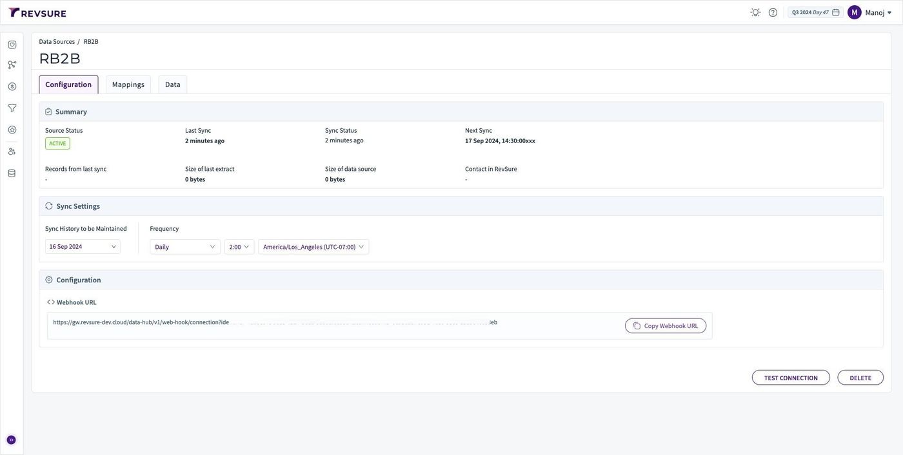The height and width of the screenshot is (455, 903).
Task: Click the 'Sync History to be Maintained' label
Action: click(86, 229)
